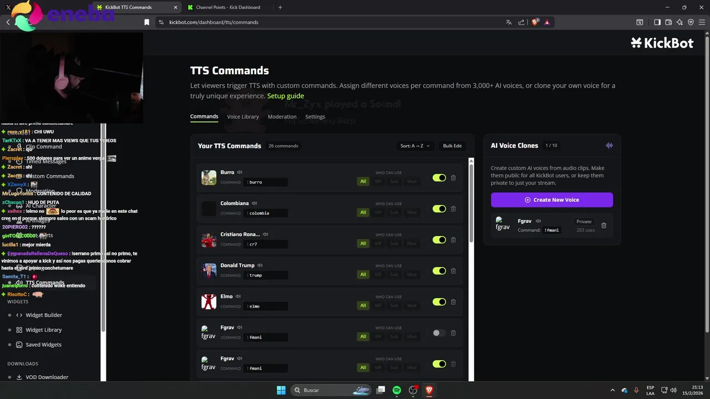Click the Windows taskbar search box
The width and height of the screenshot is (710, 399).
(331, 390)
